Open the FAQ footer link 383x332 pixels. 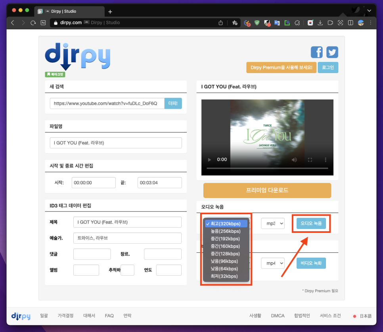(109, 316)
